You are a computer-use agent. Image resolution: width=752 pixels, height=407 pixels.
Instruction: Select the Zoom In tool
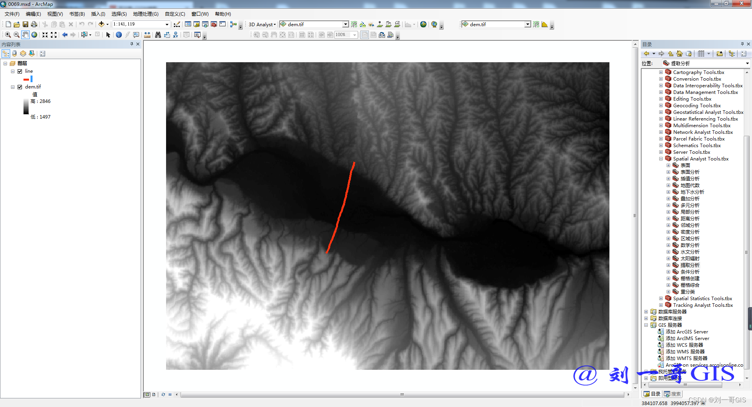coord(8,35)
